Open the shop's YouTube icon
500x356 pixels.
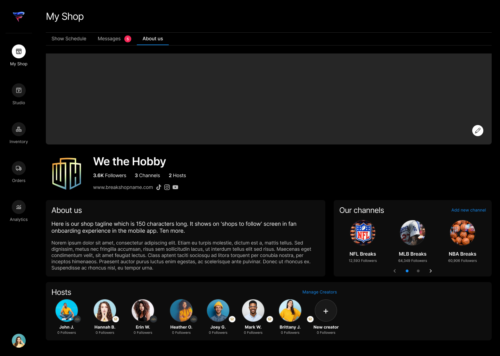point(175,187)
